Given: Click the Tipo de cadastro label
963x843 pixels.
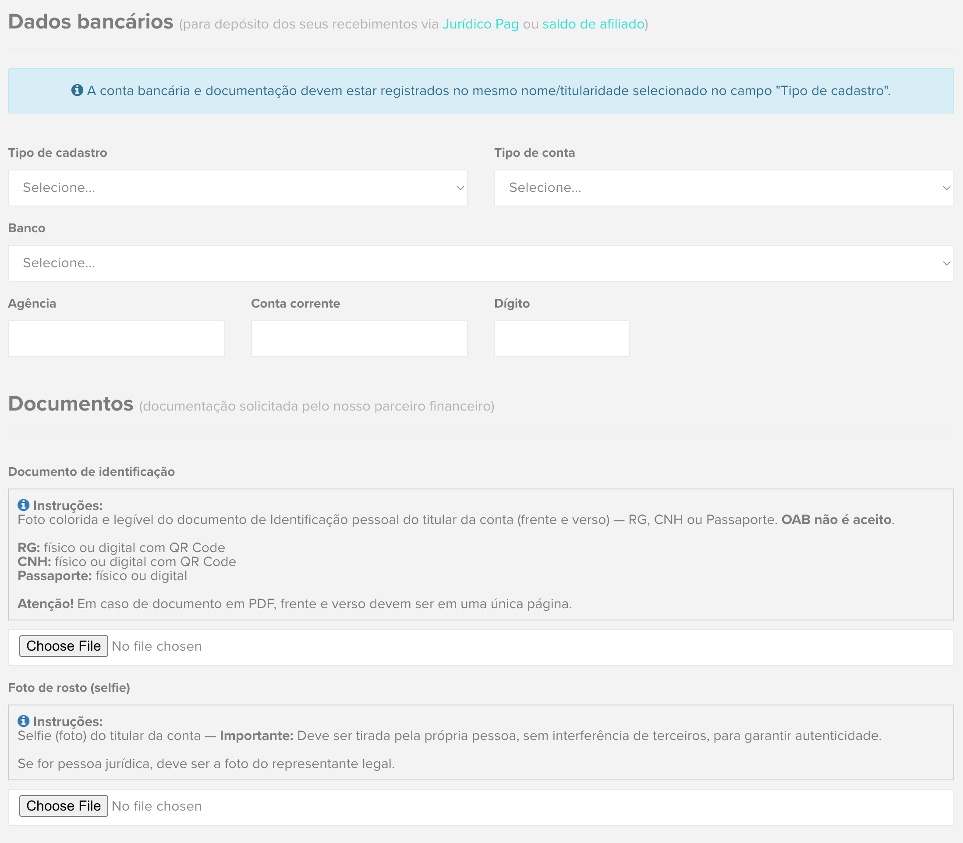Looking at the screenshot, I should click(x=57, y=153).
